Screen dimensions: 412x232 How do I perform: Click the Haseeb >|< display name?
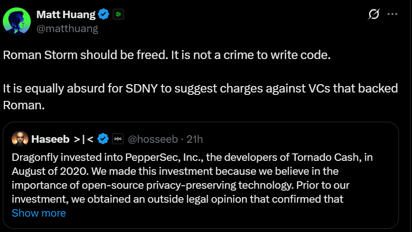tap(62, 139)
